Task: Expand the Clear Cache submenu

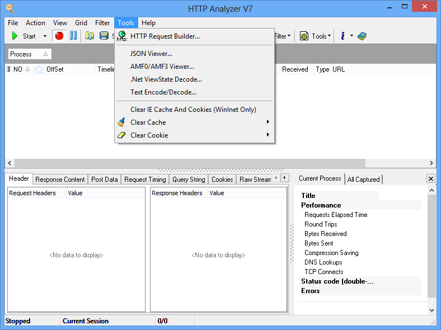Action: [194, 122]
